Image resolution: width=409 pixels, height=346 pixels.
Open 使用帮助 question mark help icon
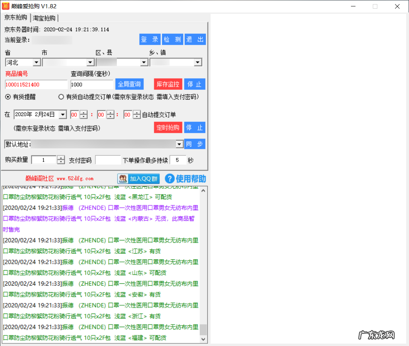(170, 179)
